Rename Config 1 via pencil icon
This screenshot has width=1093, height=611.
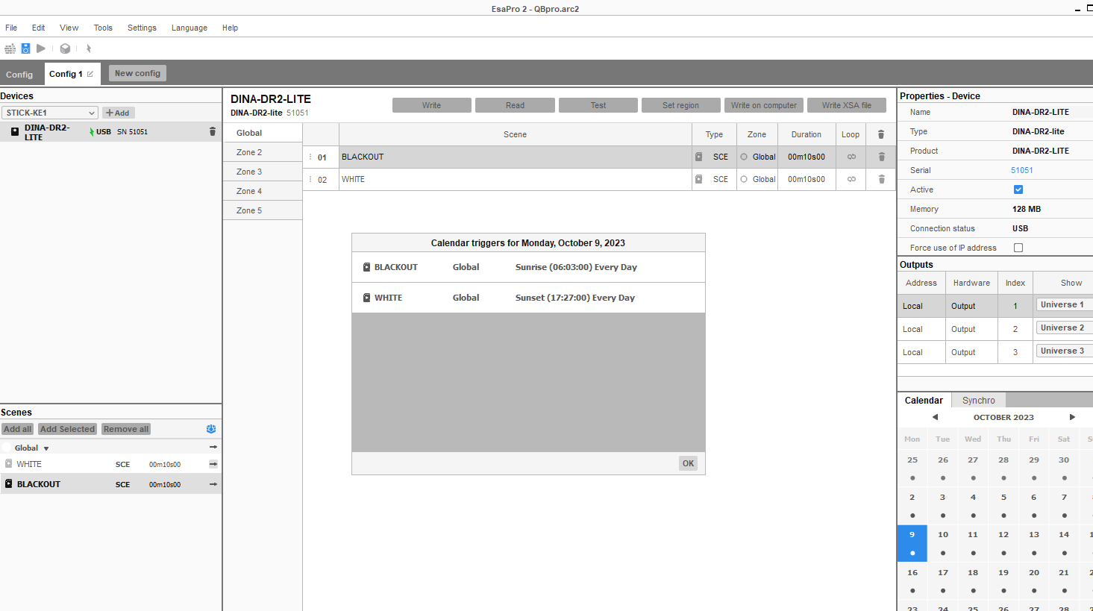click(x=90, y=74)
